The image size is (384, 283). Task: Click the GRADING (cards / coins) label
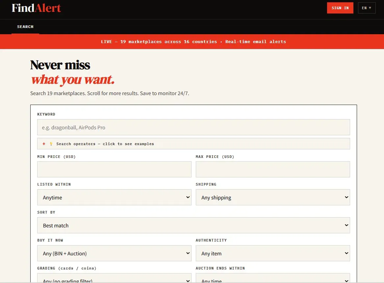66,268
